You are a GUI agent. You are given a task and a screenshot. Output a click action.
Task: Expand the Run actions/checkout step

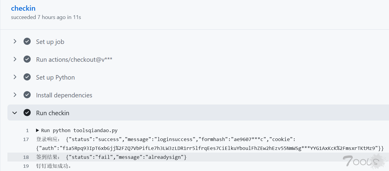[15, 59]
